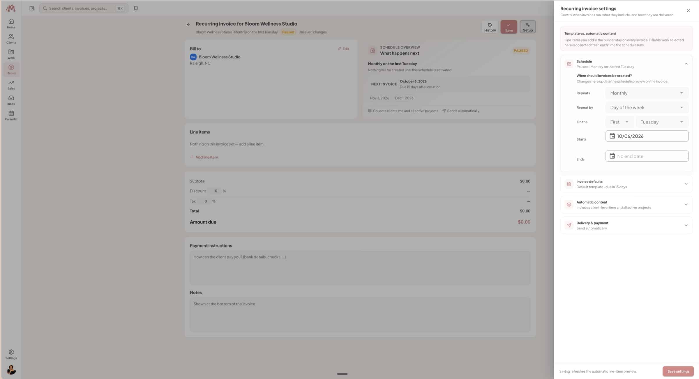Click calendar icon in Starts field
The height and width of the screenshot is (379, 699).
click(612, 136)
